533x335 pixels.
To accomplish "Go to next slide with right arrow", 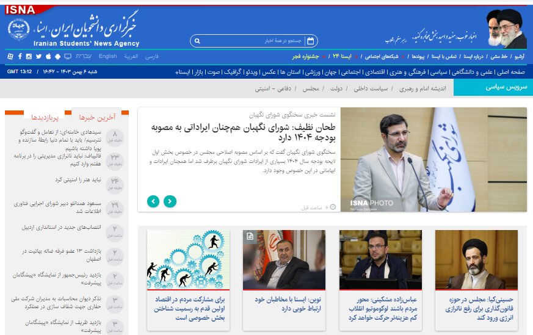I will click(x=170, y=201).
